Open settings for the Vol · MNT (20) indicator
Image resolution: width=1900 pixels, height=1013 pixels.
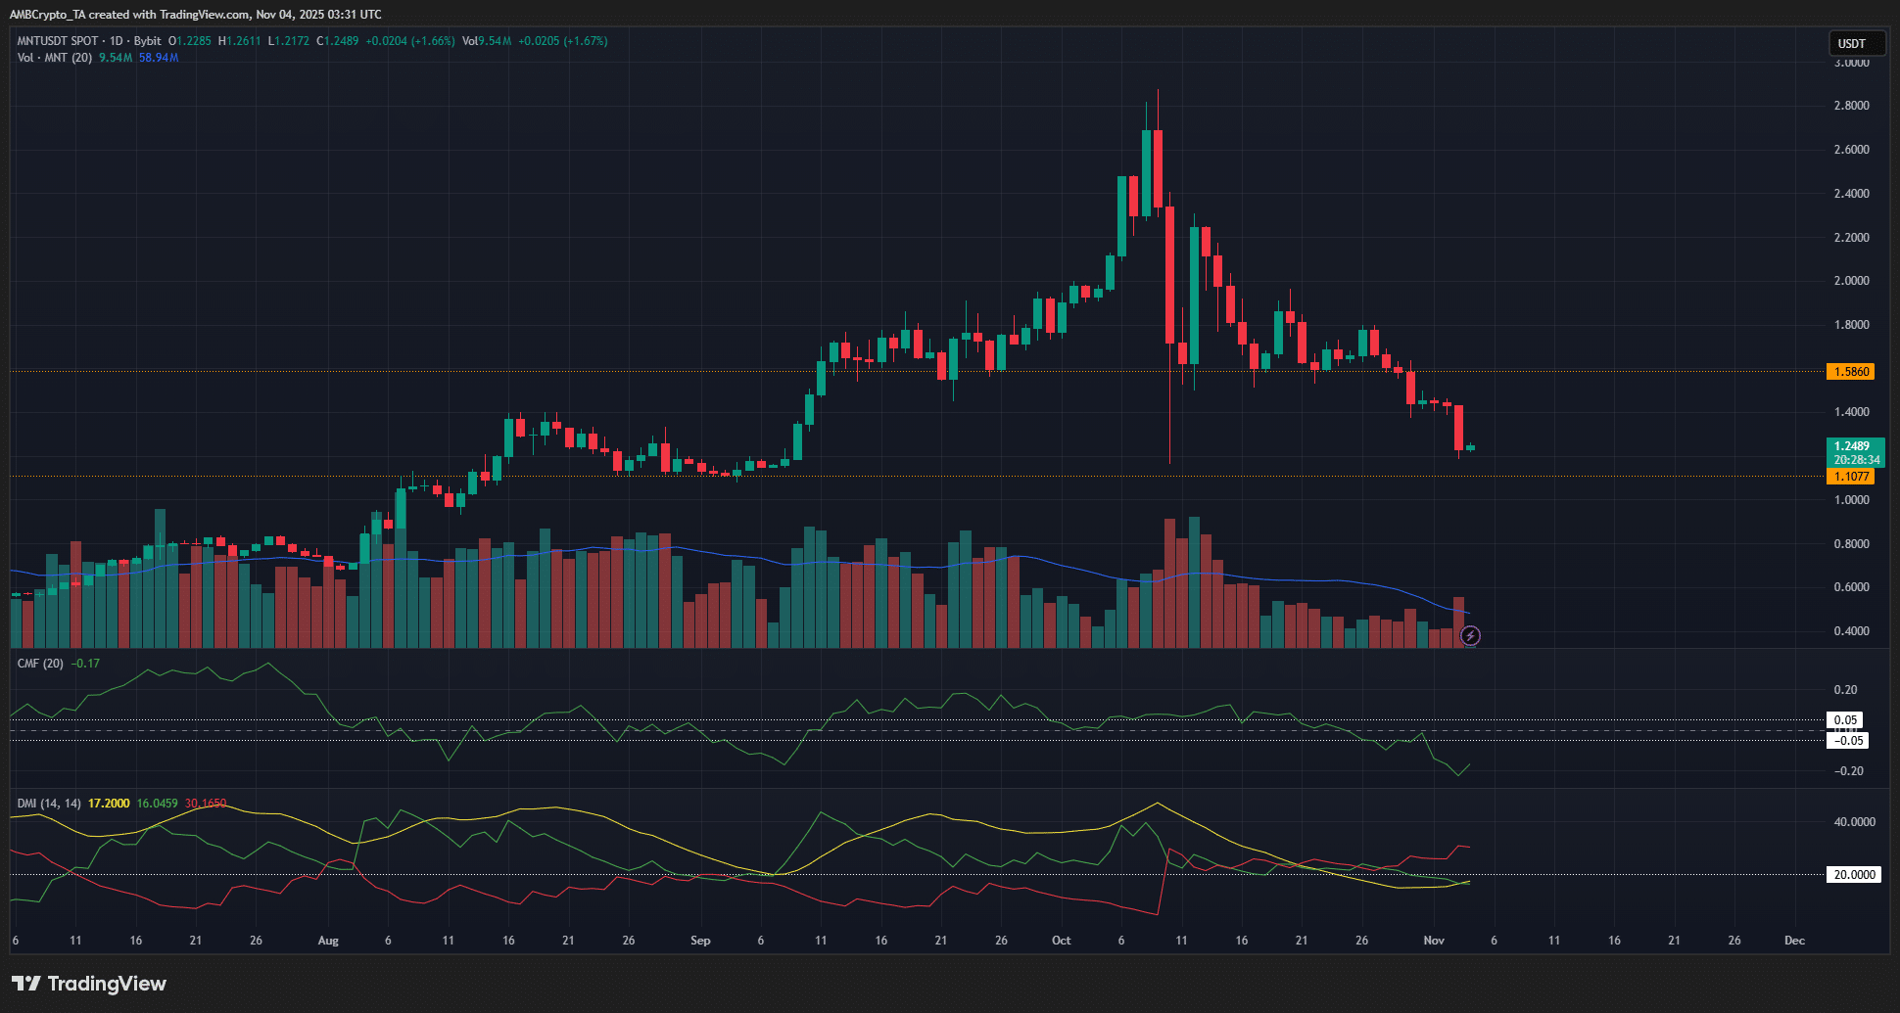(54, 58)
